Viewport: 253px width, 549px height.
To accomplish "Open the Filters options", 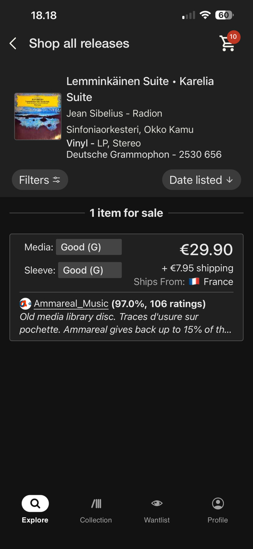I will coord(40,180).
